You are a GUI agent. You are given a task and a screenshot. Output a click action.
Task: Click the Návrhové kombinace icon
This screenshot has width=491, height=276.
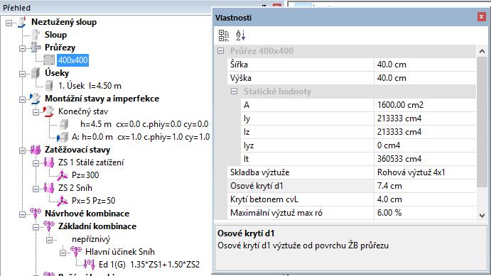36,214
